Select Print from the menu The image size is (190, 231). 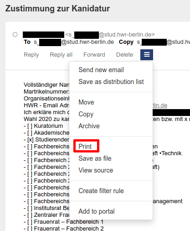tap(85, 147)
